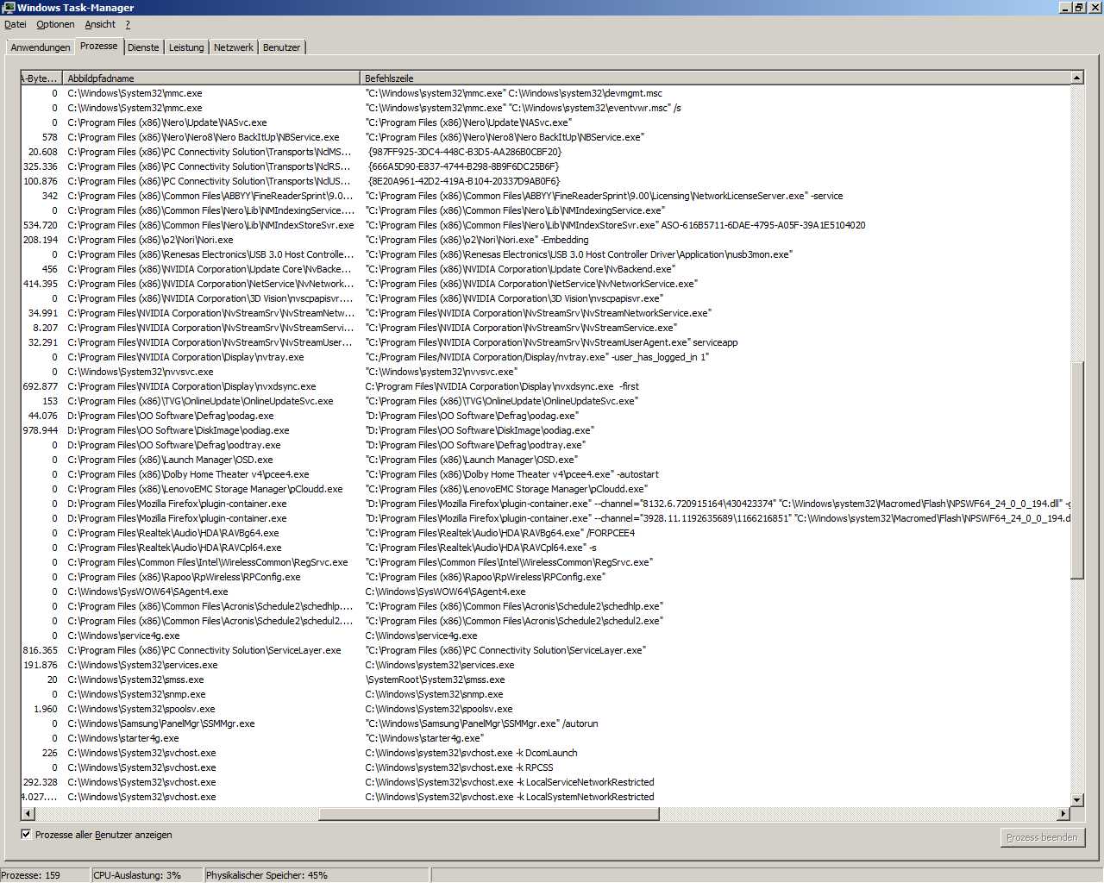Click the horizontal scrollbar thumb
Screen dimensions: 1104x883
(x=489, y=813)
